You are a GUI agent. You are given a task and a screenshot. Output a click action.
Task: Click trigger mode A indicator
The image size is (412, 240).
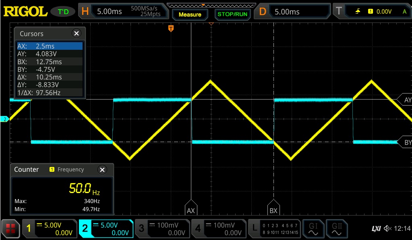(404, 12)
